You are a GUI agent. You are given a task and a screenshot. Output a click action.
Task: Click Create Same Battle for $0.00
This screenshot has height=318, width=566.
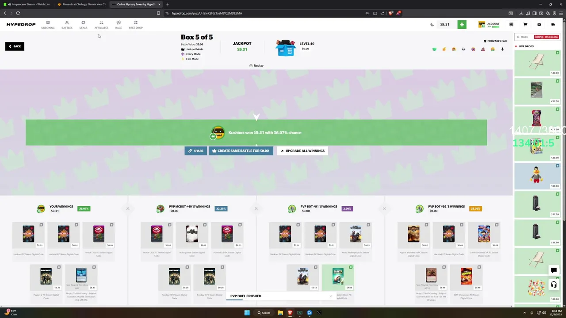(241, 151)
